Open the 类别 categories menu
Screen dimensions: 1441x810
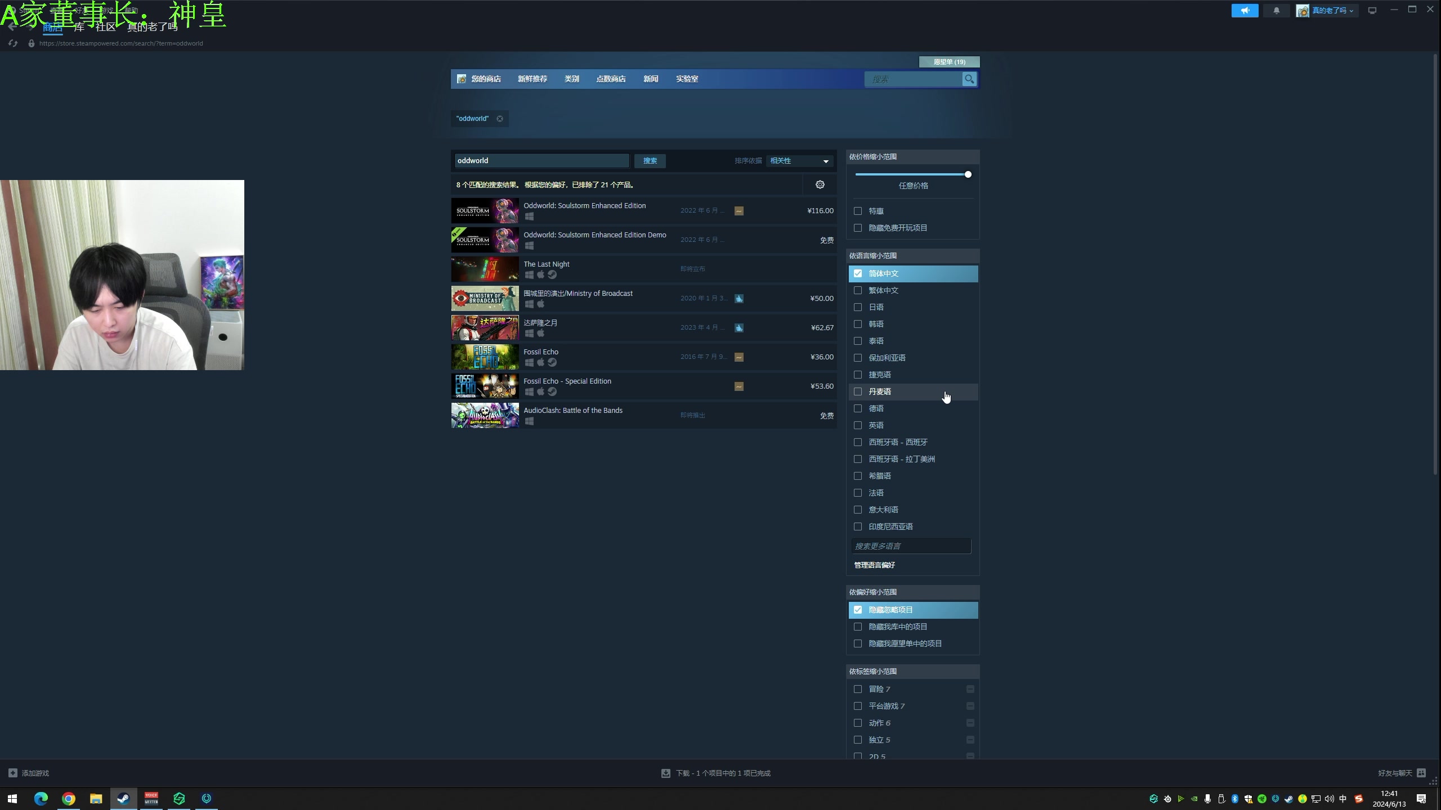571,79
